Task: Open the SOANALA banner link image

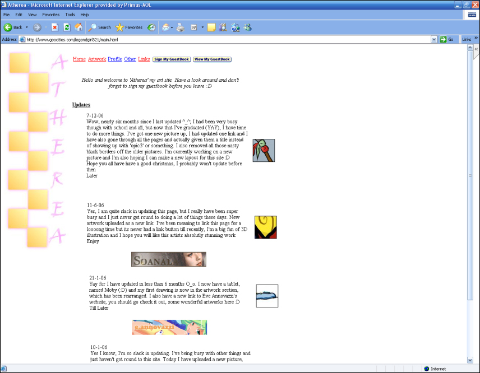Action: coord(169,259)
